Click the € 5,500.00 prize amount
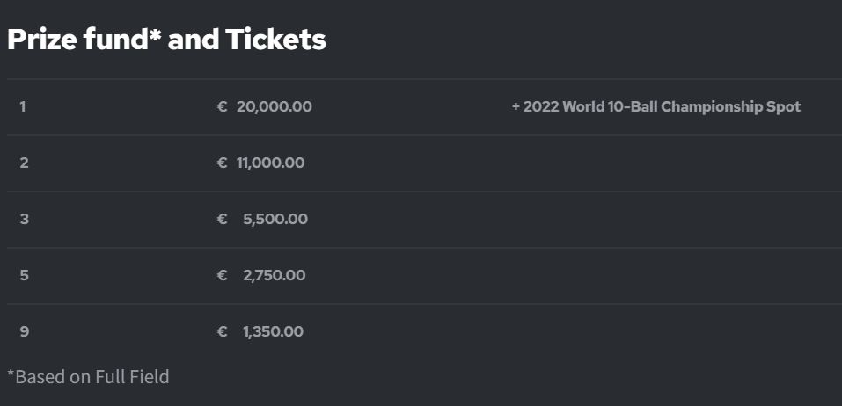The width and height of the screenshot is (842, 406). coord(262,220)
